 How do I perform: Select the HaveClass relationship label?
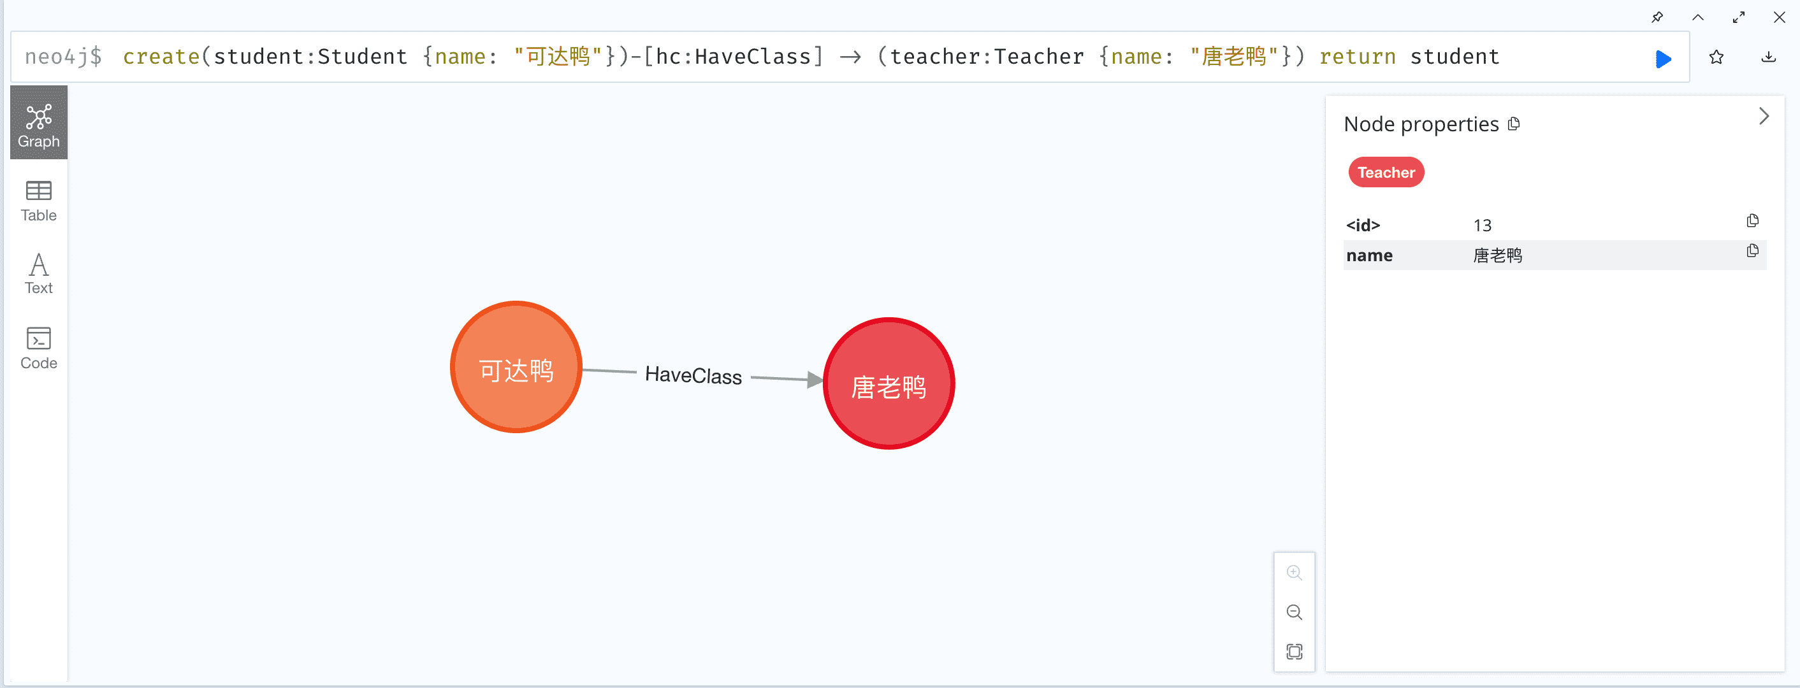(693, 376)
